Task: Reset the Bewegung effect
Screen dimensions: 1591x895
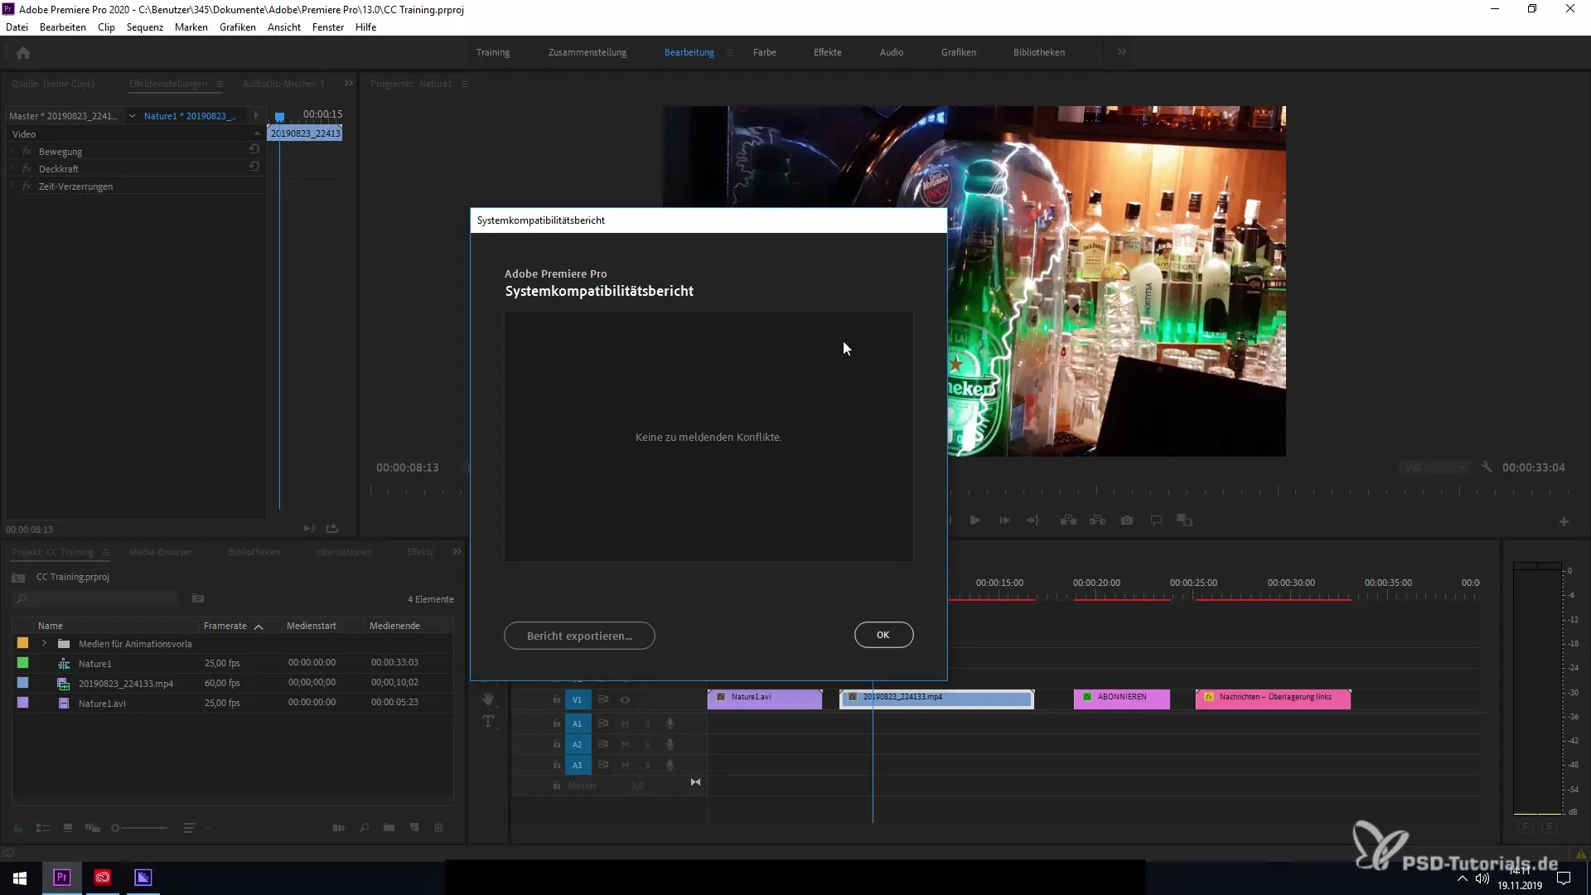Action: [254, 149]
